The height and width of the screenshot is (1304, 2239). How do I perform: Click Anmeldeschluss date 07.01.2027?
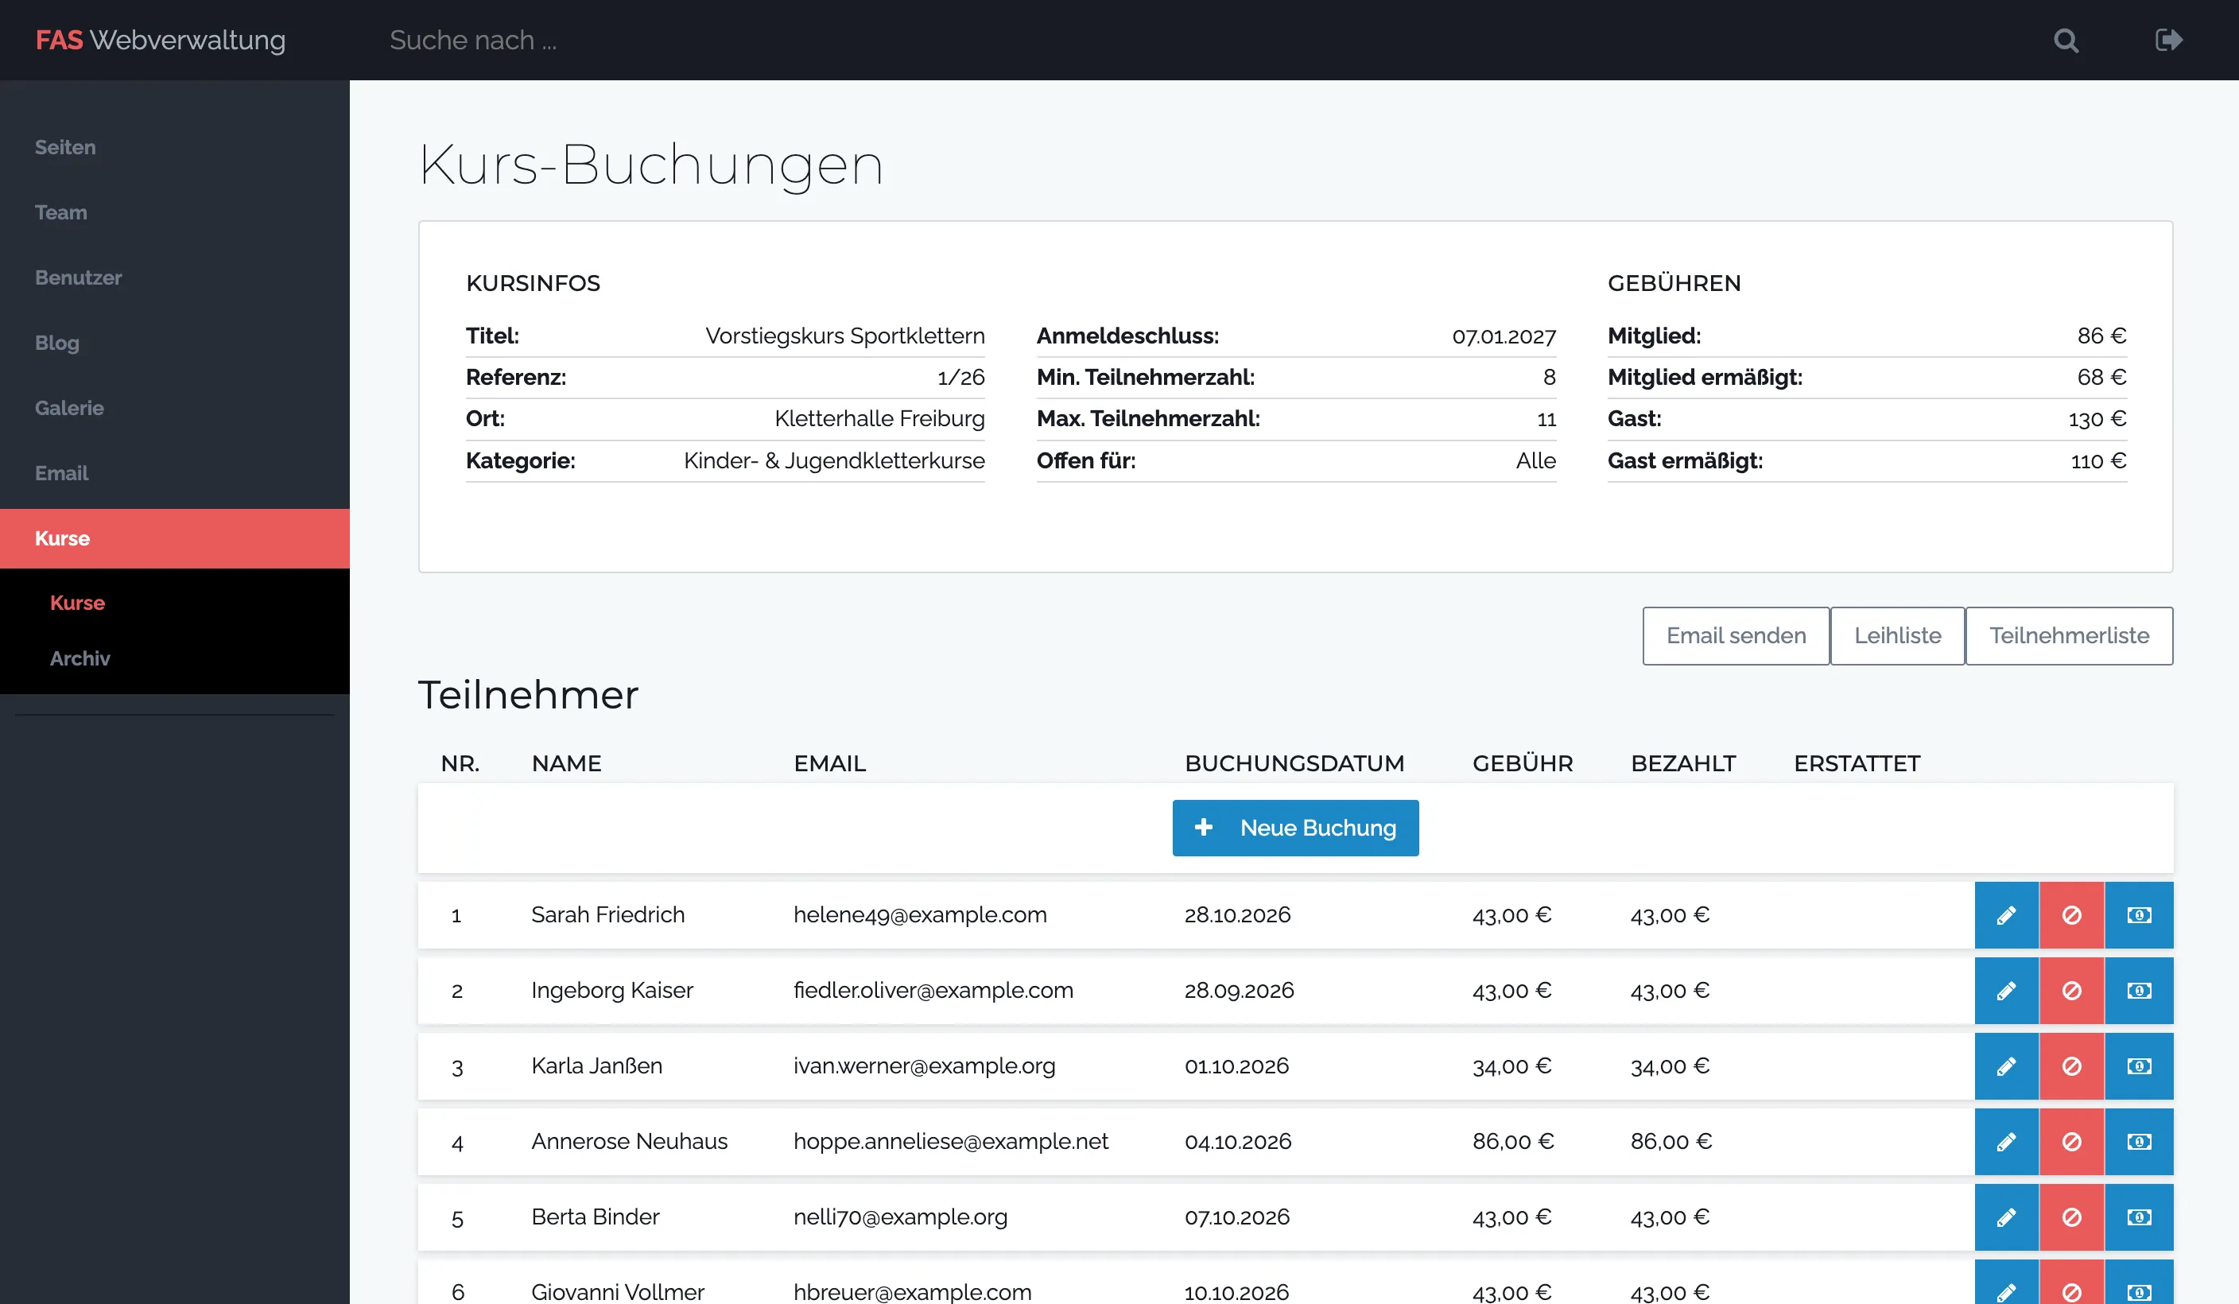point(1504,336)
